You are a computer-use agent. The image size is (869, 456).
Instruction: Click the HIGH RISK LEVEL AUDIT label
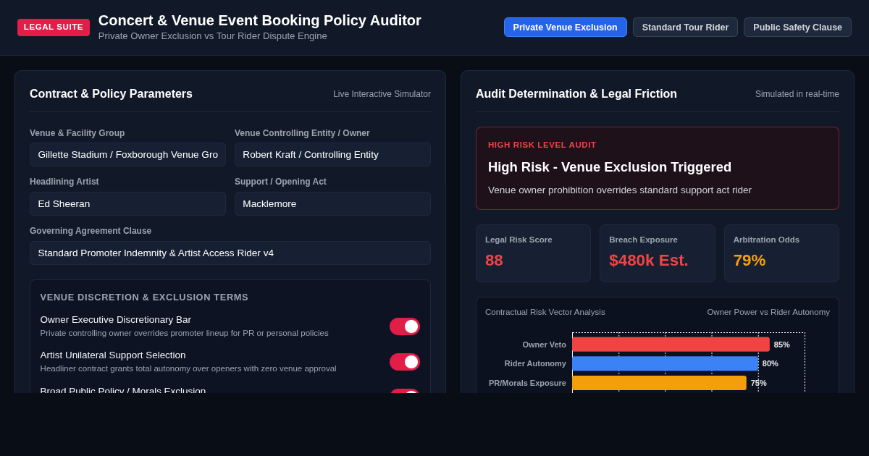click(542, 145)
